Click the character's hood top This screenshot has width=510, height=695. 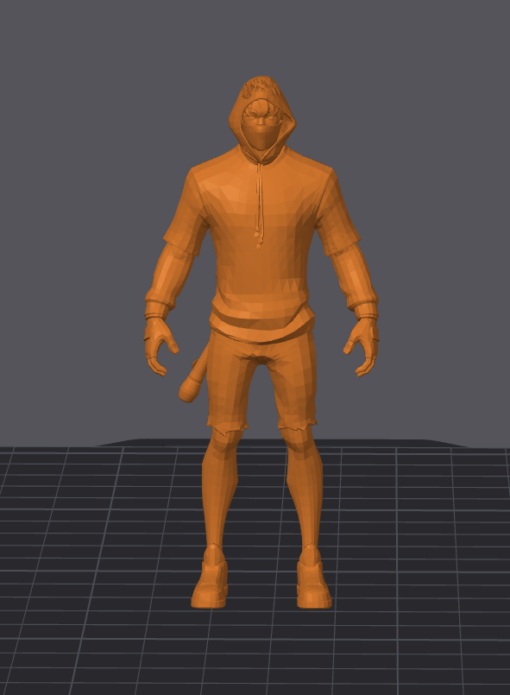point(261,86)
